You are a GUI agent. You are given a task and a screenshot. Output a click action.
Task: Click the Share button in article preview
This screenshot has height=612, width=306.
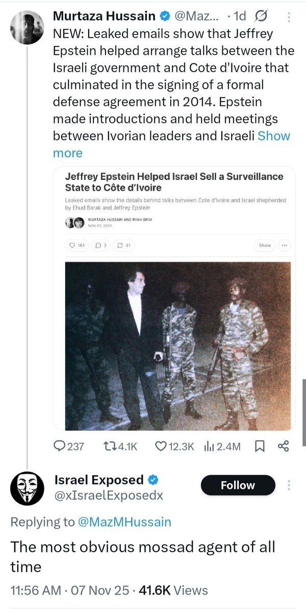(265, 245)
